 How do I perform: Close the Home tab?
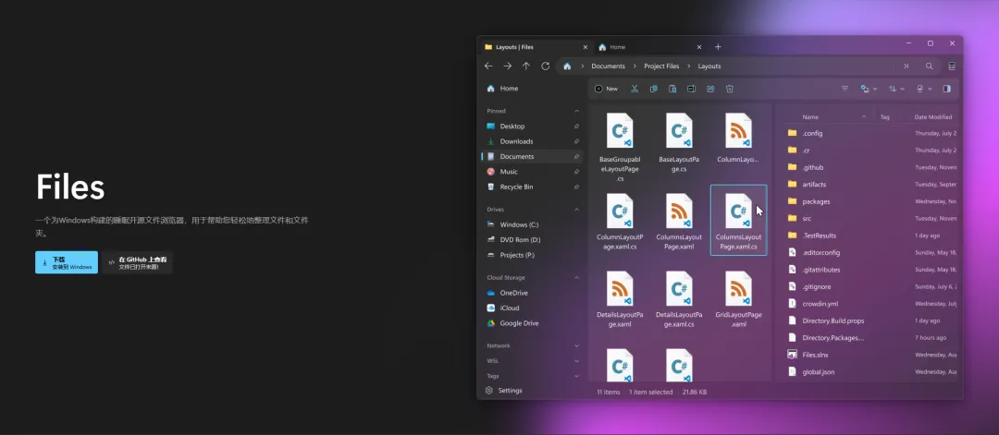(x=699, y=47)
